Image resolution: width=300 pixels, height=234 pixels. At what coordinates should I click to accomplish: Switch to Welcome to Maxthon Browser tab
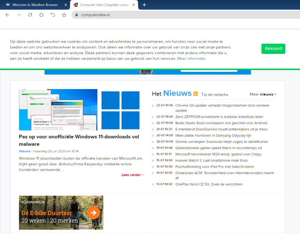35,5
